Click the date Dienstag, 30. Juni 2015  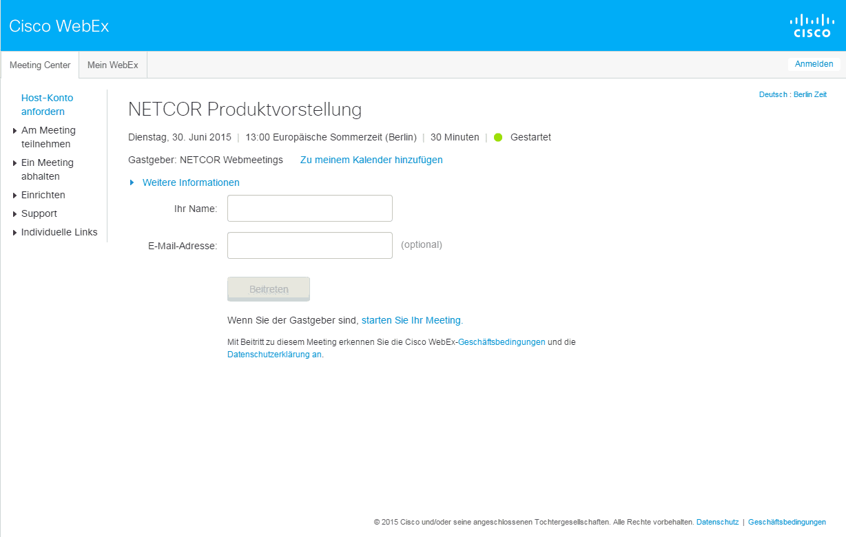(179, 137)
